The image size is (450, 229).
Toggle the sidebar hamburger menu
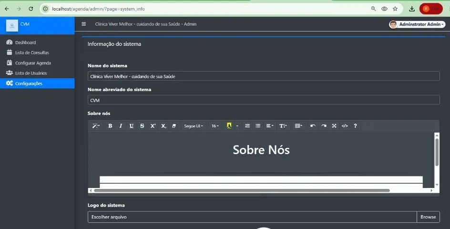(x=83, y=24)
